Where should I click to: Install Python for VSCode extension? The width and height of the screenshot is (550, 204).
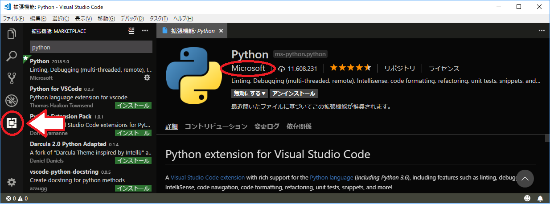point(133,106)
